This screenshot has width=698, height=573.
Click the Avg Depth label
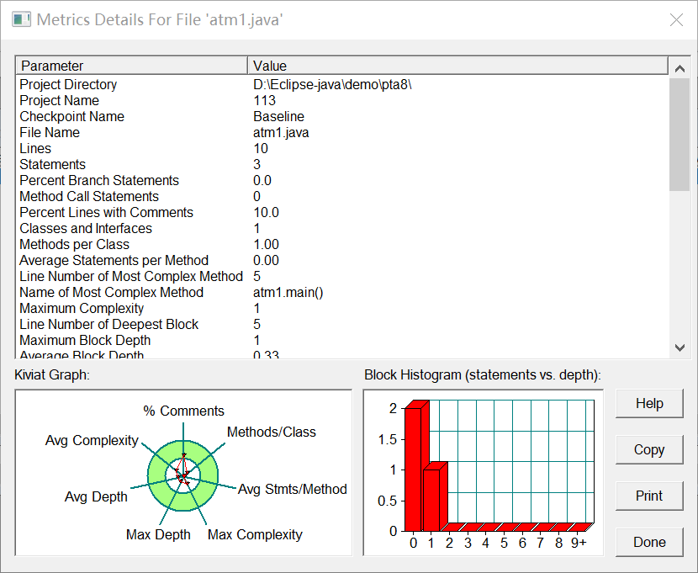pyautogui.click(x=96, y=497)
